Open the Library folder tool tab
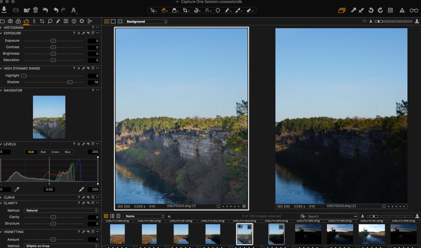The image size is (421, 248). (2, 21)
